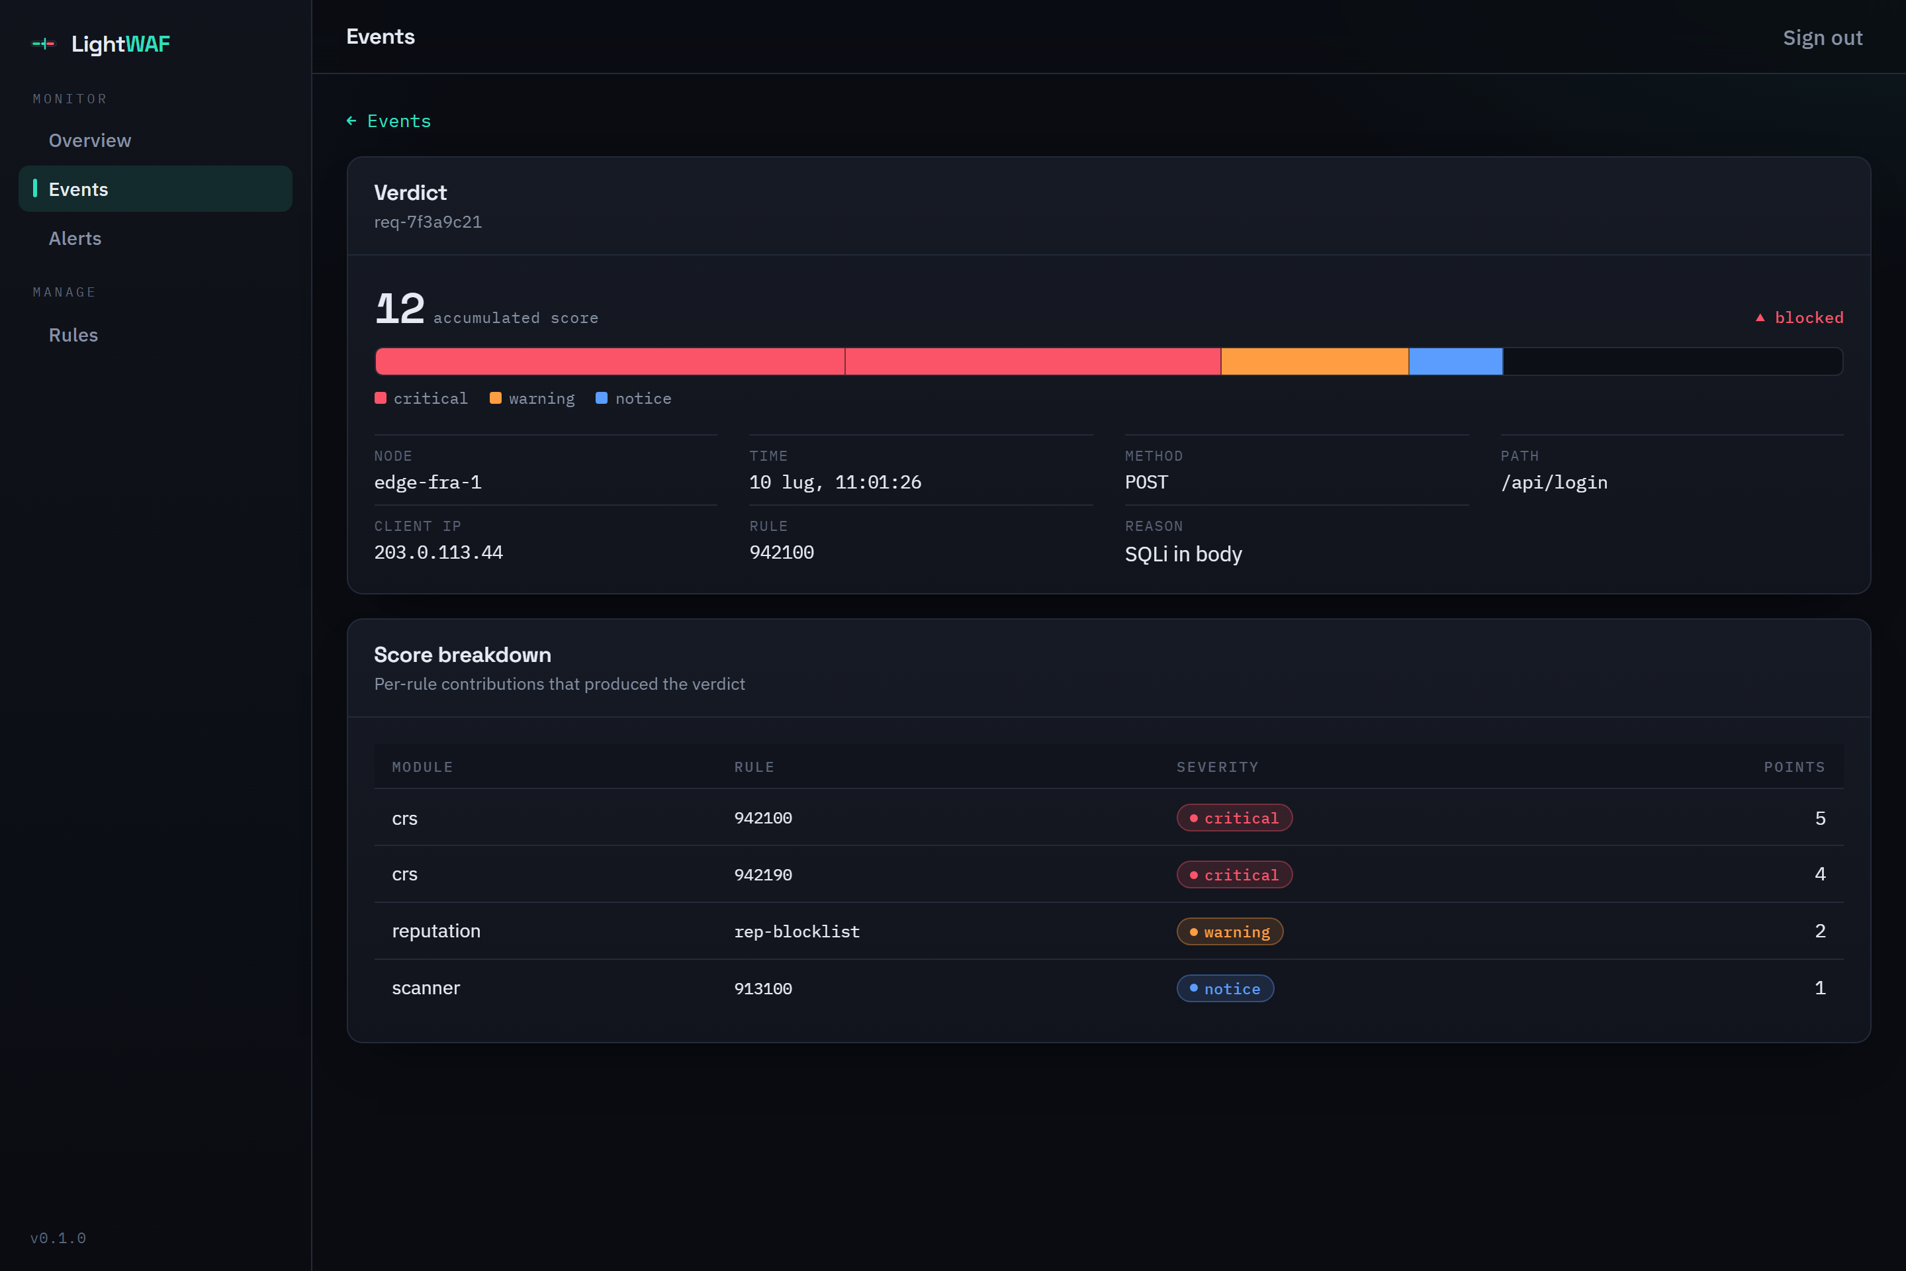Click the warning badge for rep-blocklist

pyautogui.click(x=1230, y=931)
